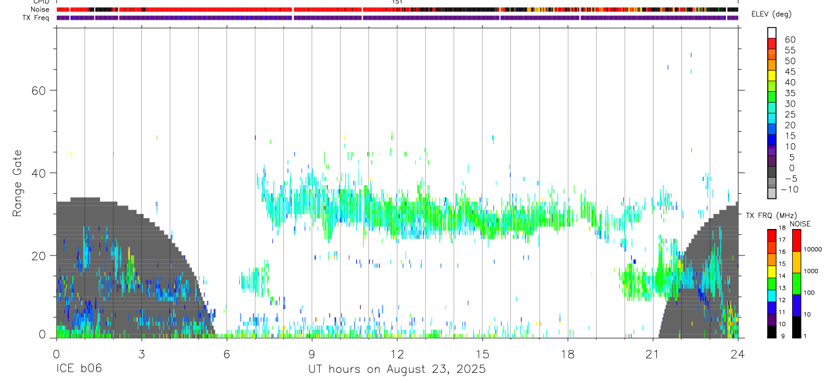Click the "10000" label on the NOISE scale
Image resolution: width=830 pixels, height=383 pixels.
tap(813, 249)
